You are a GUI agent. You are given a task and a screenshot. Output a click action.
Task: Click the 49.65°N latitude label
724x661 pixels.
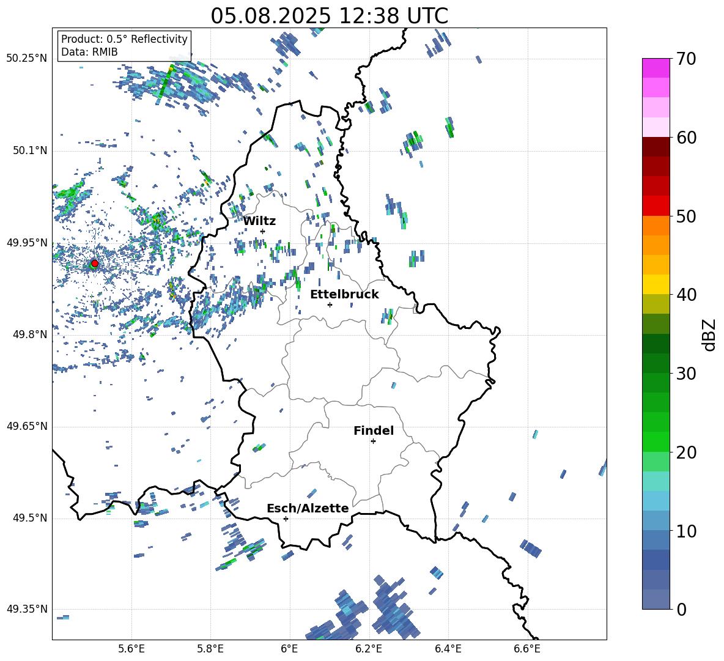27,426
